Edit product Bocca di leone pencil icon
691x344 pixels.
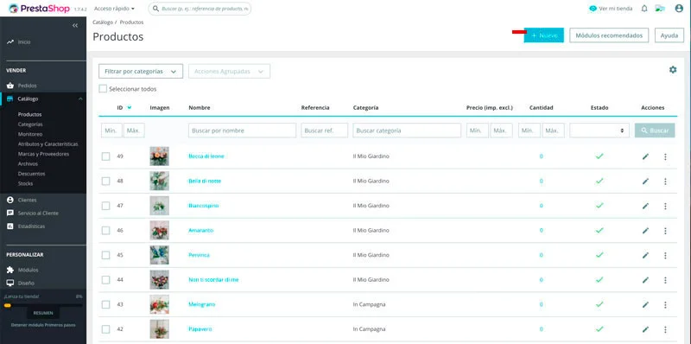tap(645, 156)
